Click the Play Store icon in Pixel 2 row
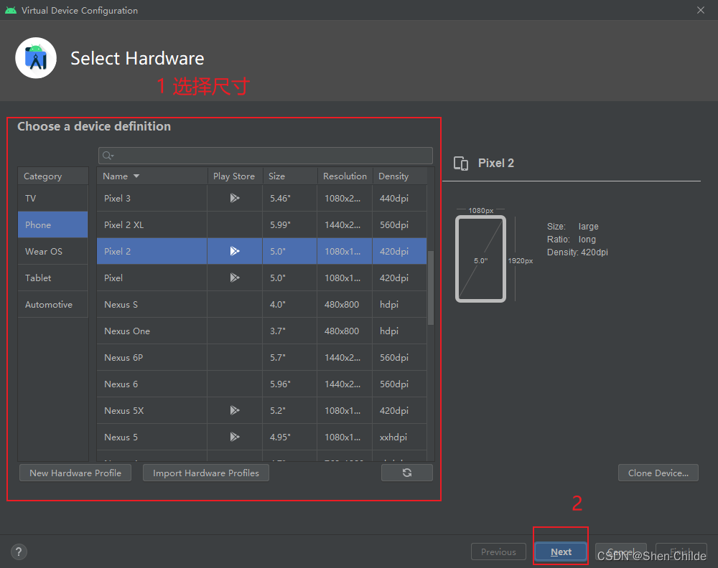This screenshot has height=568, width=718. (x=235, y=251)
